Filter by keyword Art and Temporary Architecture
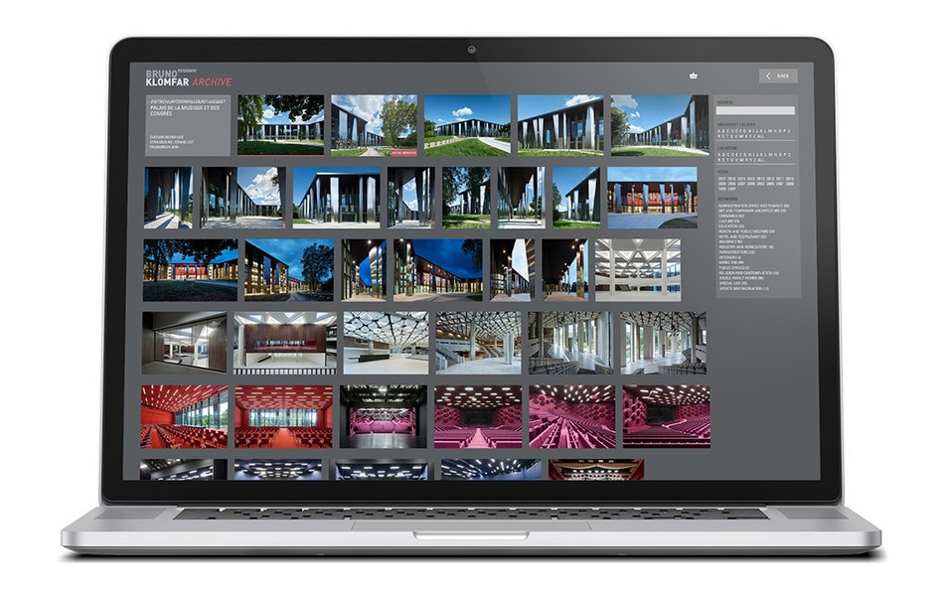 pyautogui.click(x=752, y=212)
